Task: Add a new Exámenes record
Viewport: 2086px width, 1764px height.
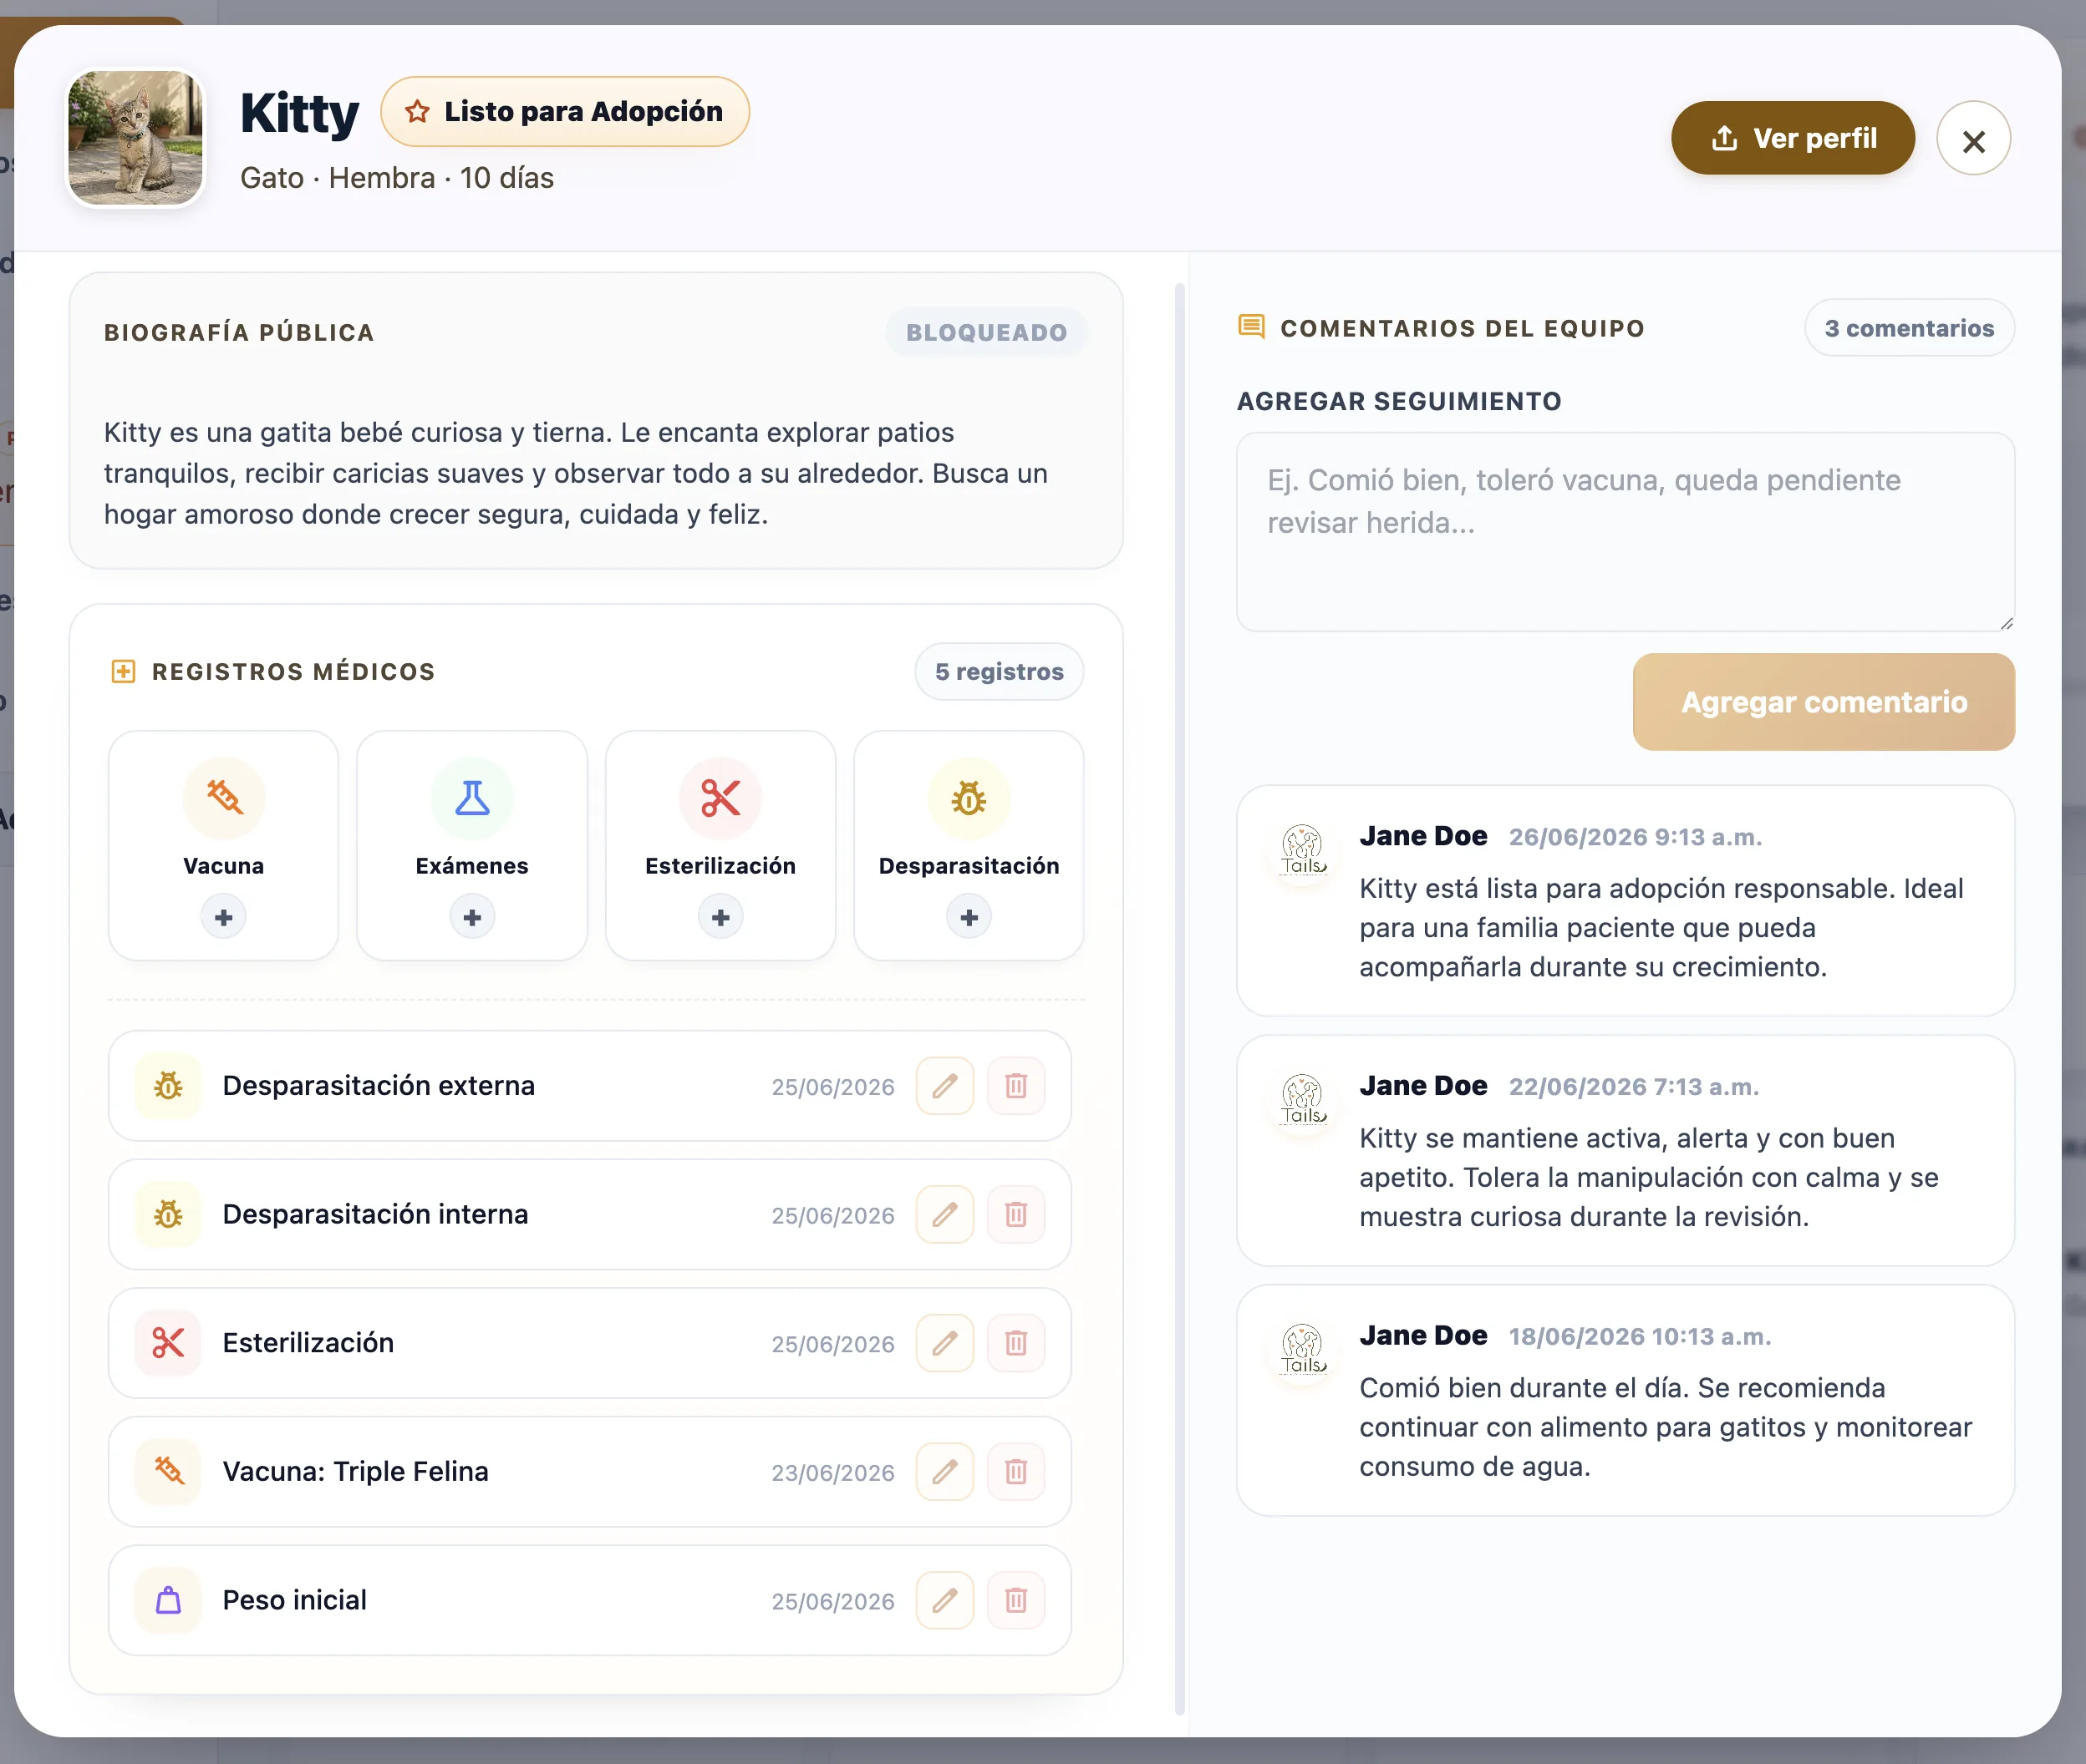Action: [472, 917]
